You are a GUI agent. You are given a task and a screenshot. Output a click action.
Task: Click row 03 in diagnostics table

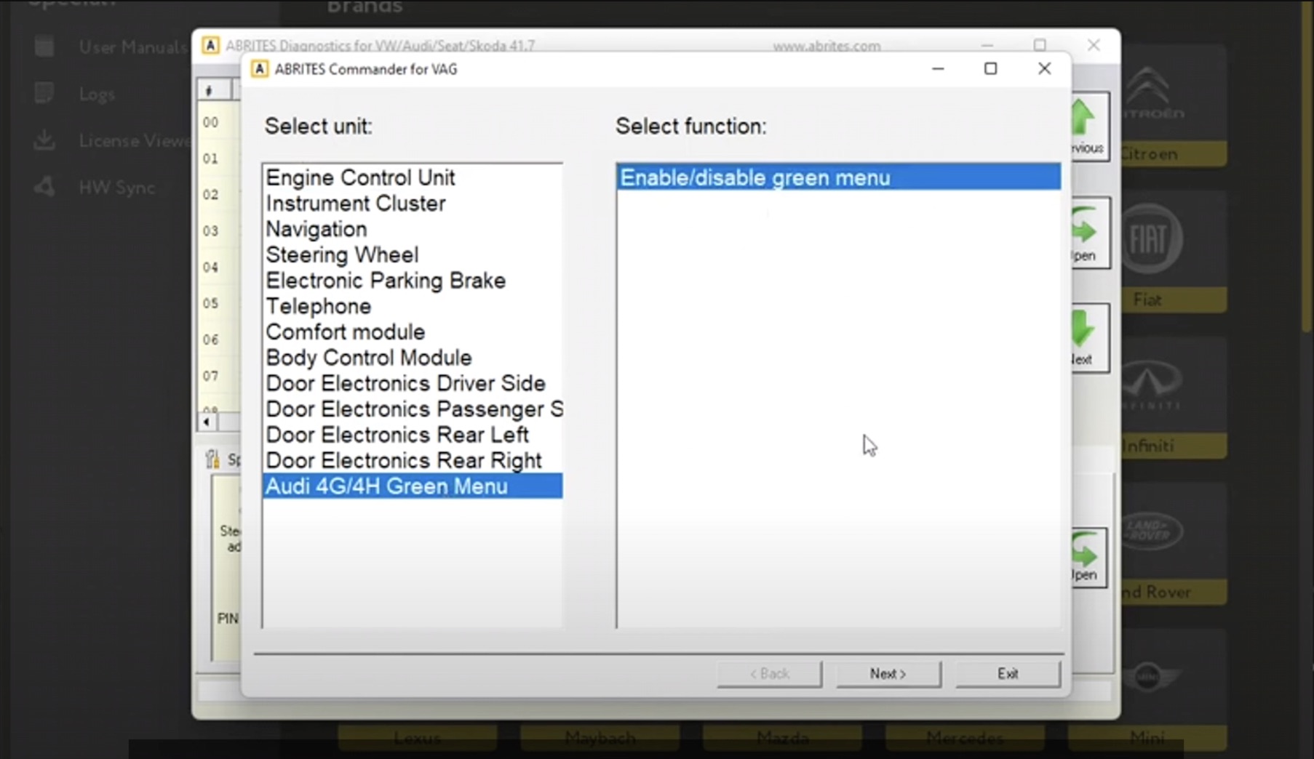[218, 230]
